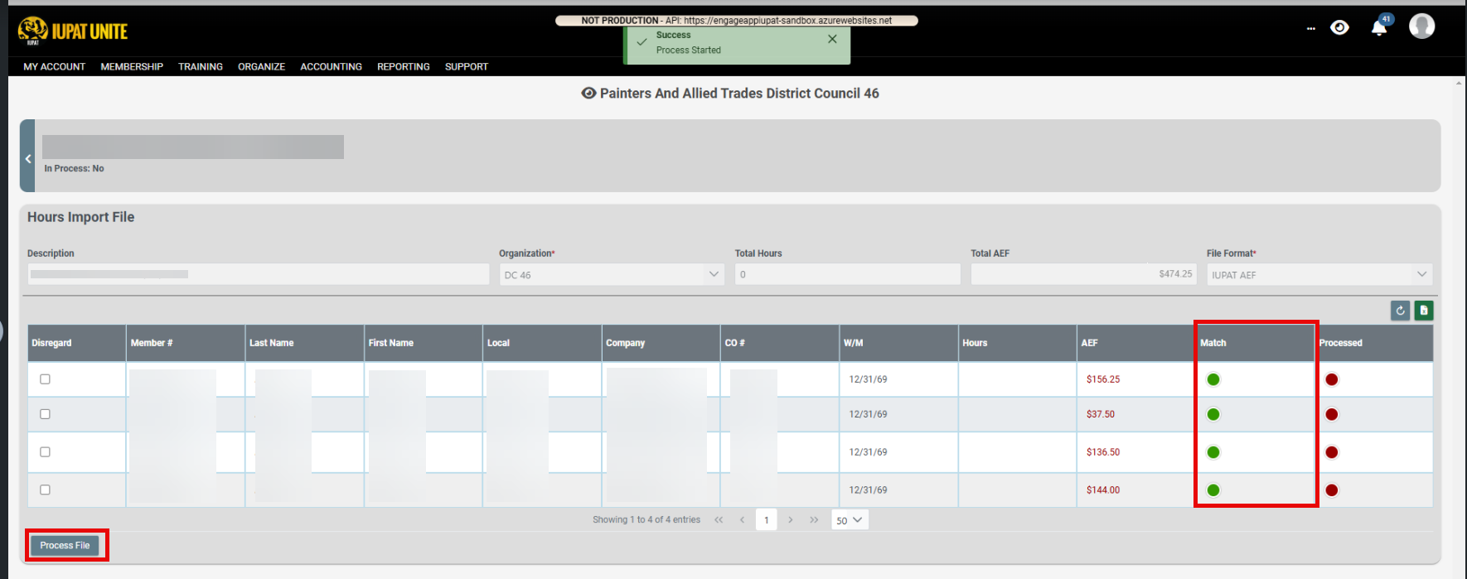The width and height of the screenshot is (1467, 579).
Task: Click the eye icon in top bar
Action: pos(1339,28)
